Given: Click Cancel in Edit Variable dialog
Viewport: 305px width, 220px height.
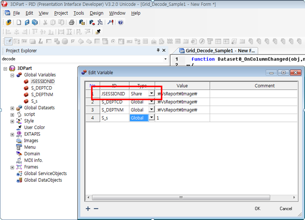Looking at the screenshot, I should [285, 209].
